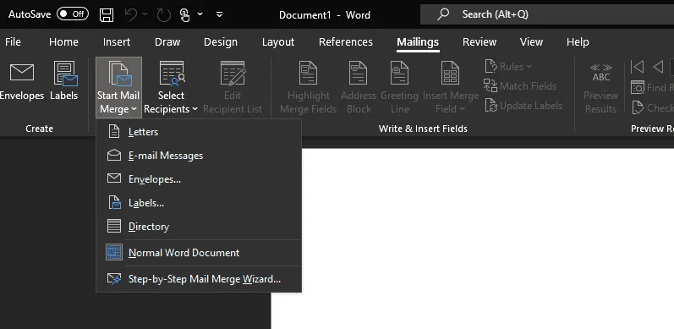Viewport: 674px width, 329px height.
Task: Click the Redo icon
Action: click(164, 14)
